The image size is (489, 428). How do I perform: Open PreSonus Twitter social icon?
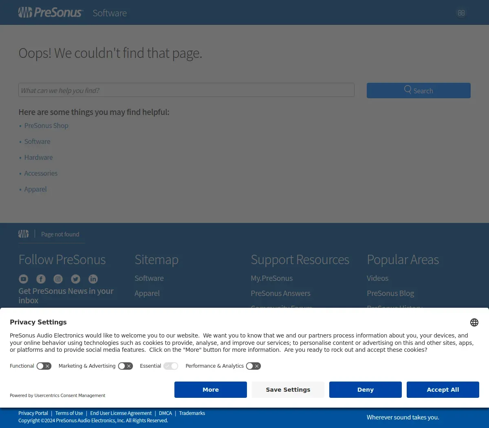[x=76, y=279]
